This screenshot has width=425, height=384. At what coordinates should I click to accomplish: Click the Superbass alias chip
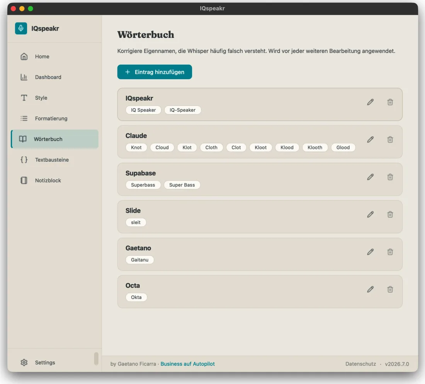click(x=143, y=185)
